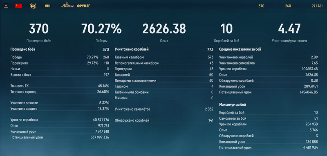Select the Глубинными бомбами row label
The image size is (327, 156).
click(132, 92)
